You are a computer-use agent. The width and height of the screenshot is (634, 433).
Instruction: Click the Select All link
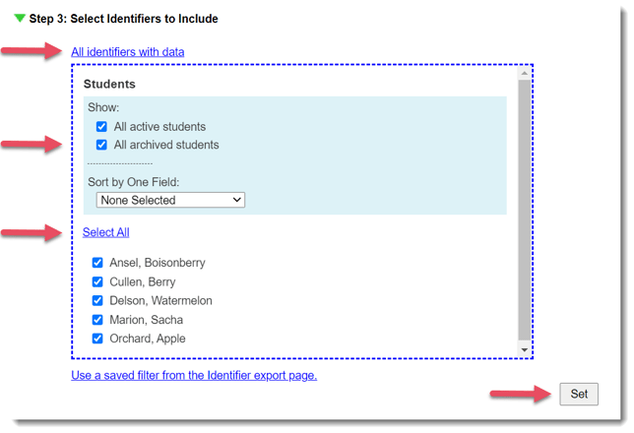(105, 232)
